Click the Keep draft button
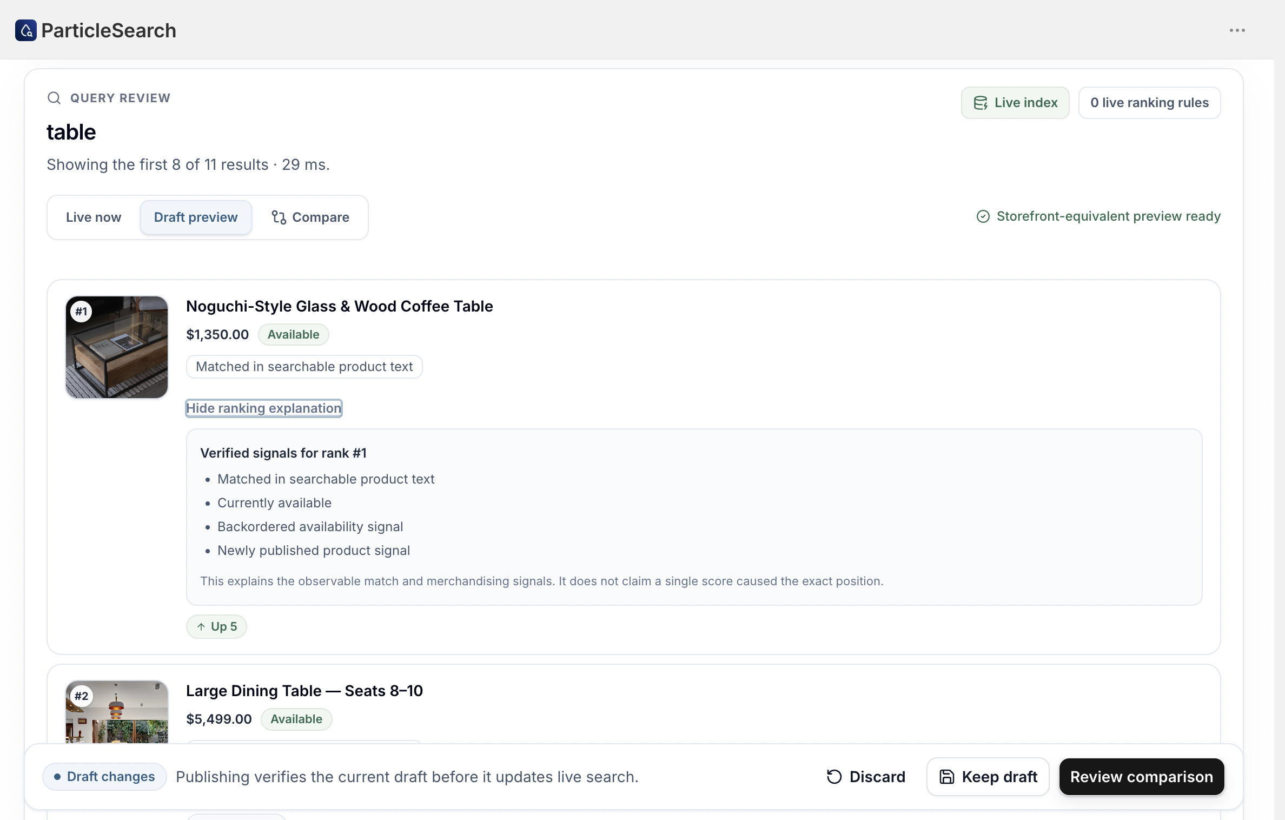Image resolution: width=1285 pixels, height=820 pixels. (x=988, y=777)
